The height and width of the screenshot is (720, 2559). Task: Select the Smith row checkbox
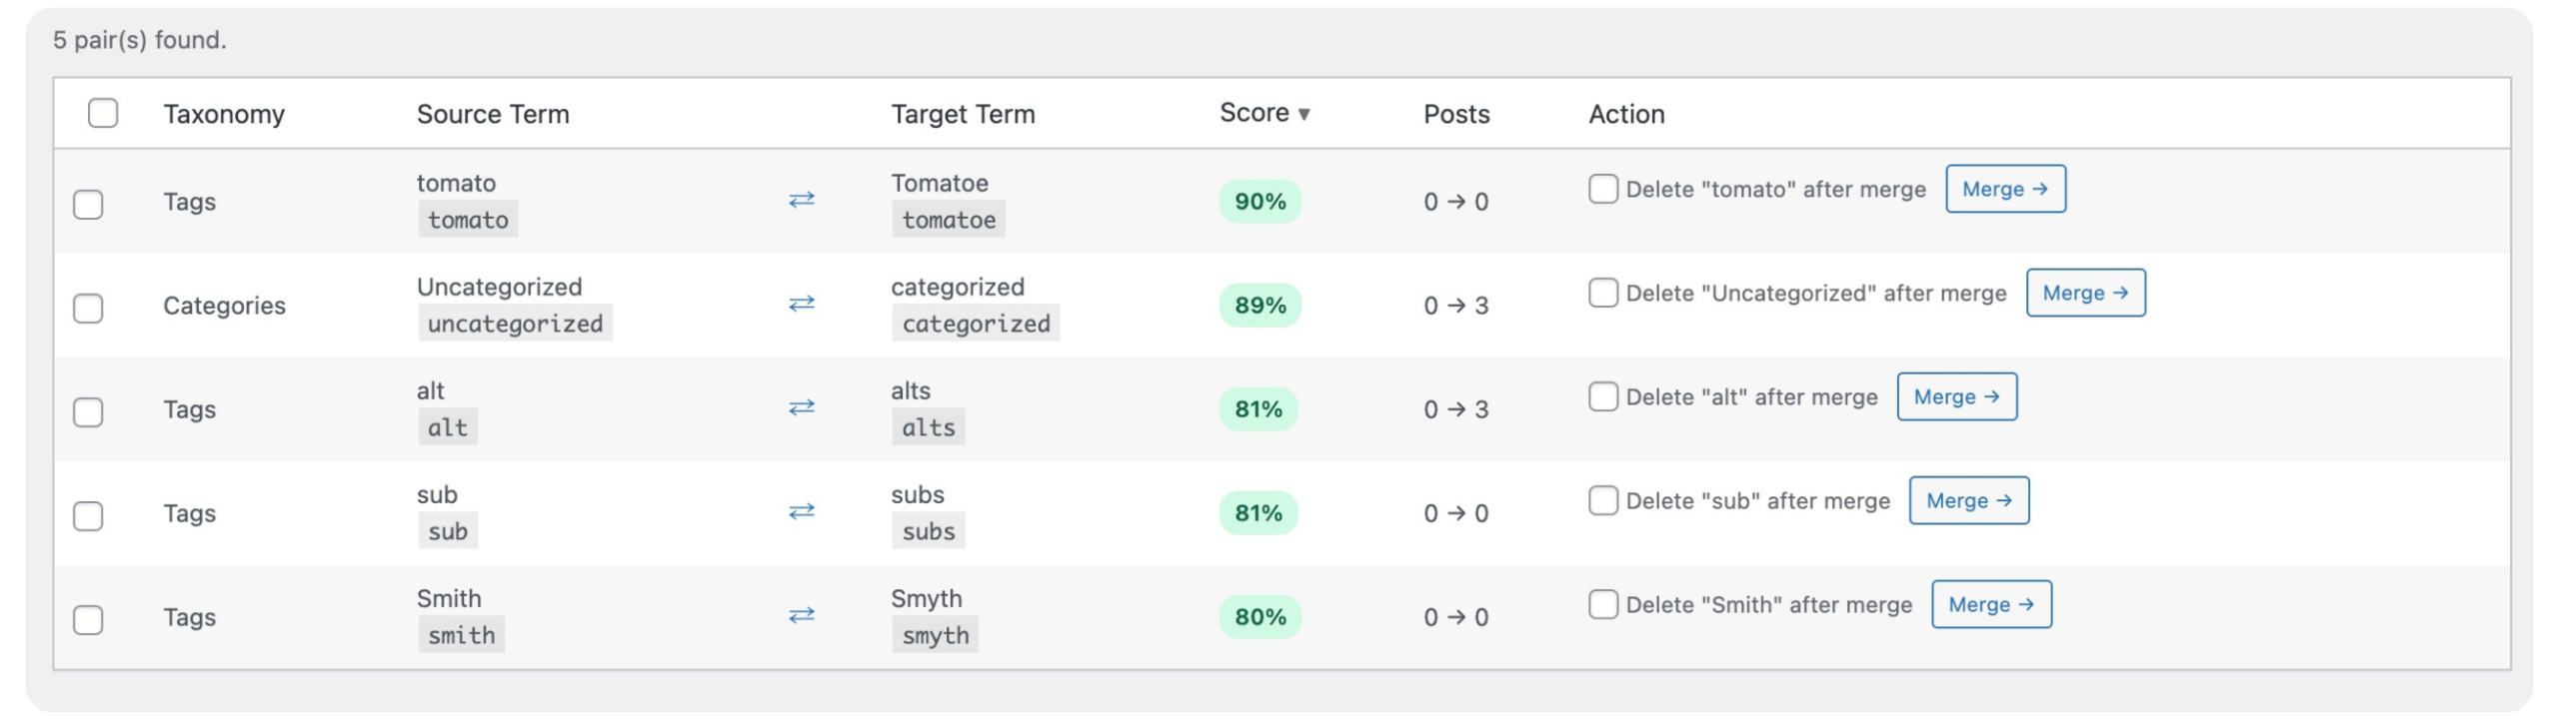(x=88, y=620)
